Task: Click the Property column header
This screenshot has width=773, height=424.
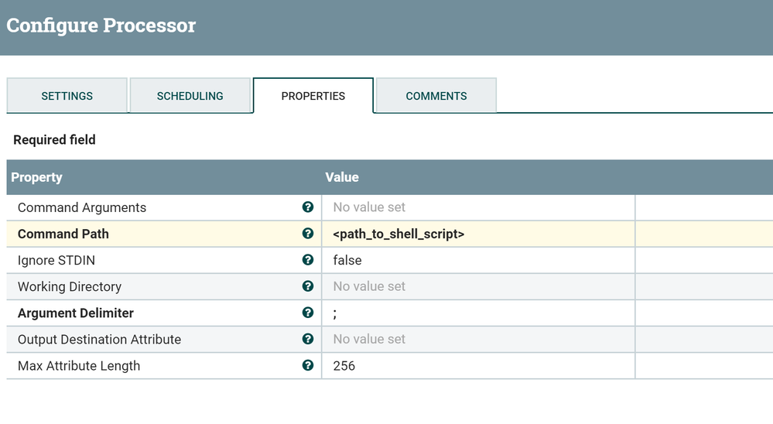Action: tap(36, 177)
